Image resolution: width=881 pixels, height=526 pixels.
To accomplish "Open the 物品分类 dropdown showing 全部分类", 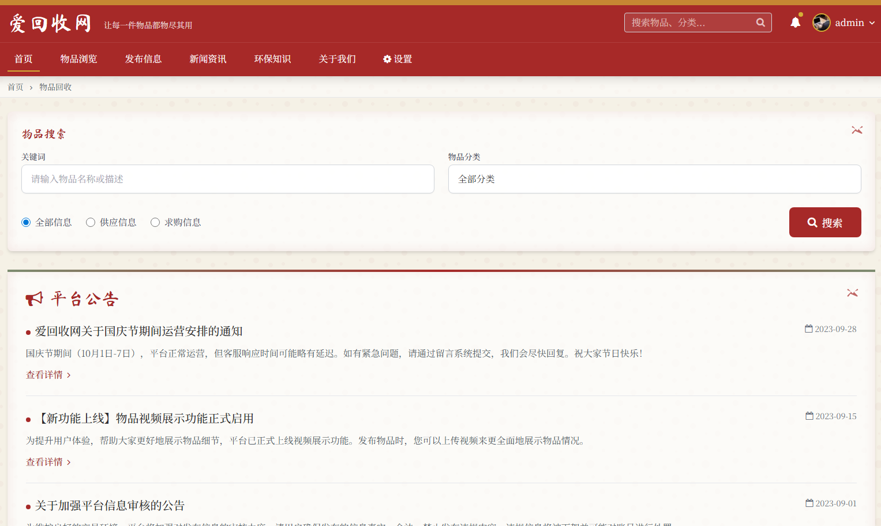I will pos(654,179).
